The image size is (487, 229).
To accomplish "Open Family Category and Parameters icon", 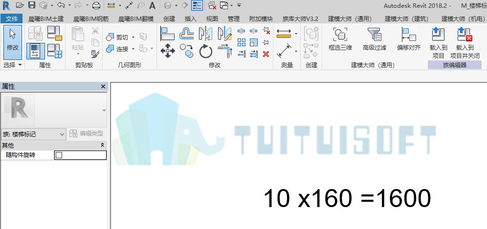I will pyautogui.click(x=55, y=34).
